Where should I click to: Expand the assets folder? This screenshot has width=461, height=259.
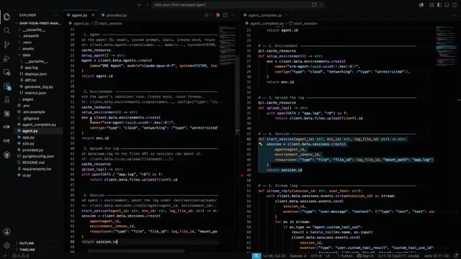28,48
